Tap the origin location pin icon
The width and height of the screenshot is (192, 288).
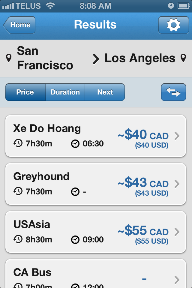click(x=9, y=58)
